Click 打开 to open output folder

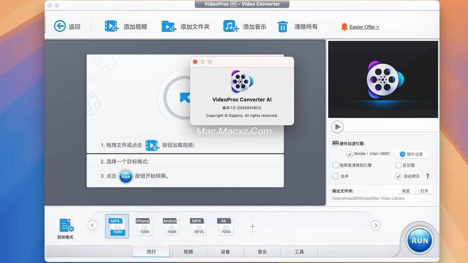[424, 191]
